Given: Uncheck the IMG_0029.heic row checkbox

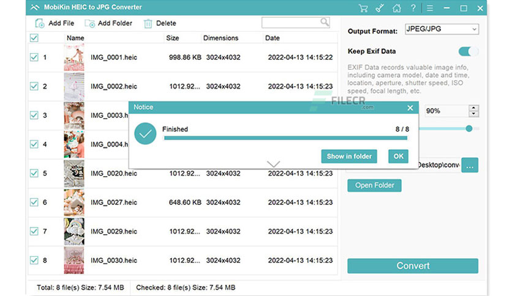Looking at the screenshot, I should tap(34, 231).
